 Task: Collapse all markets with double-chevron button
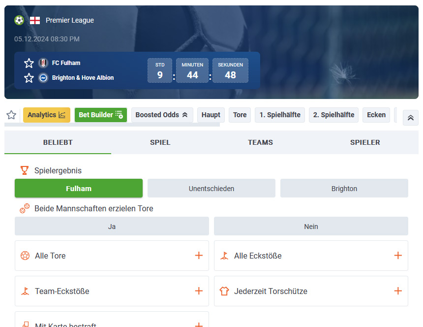pos(411,118)
